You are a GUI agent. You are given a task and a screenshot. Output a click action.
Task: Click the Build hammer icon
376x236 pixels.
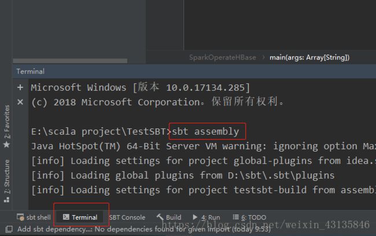160,217
